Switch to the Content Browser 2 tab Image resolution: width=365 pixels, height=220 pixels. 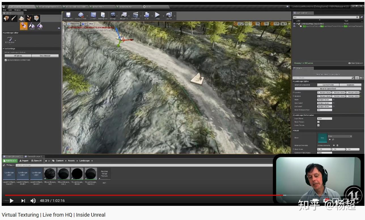tap(34, 156)
